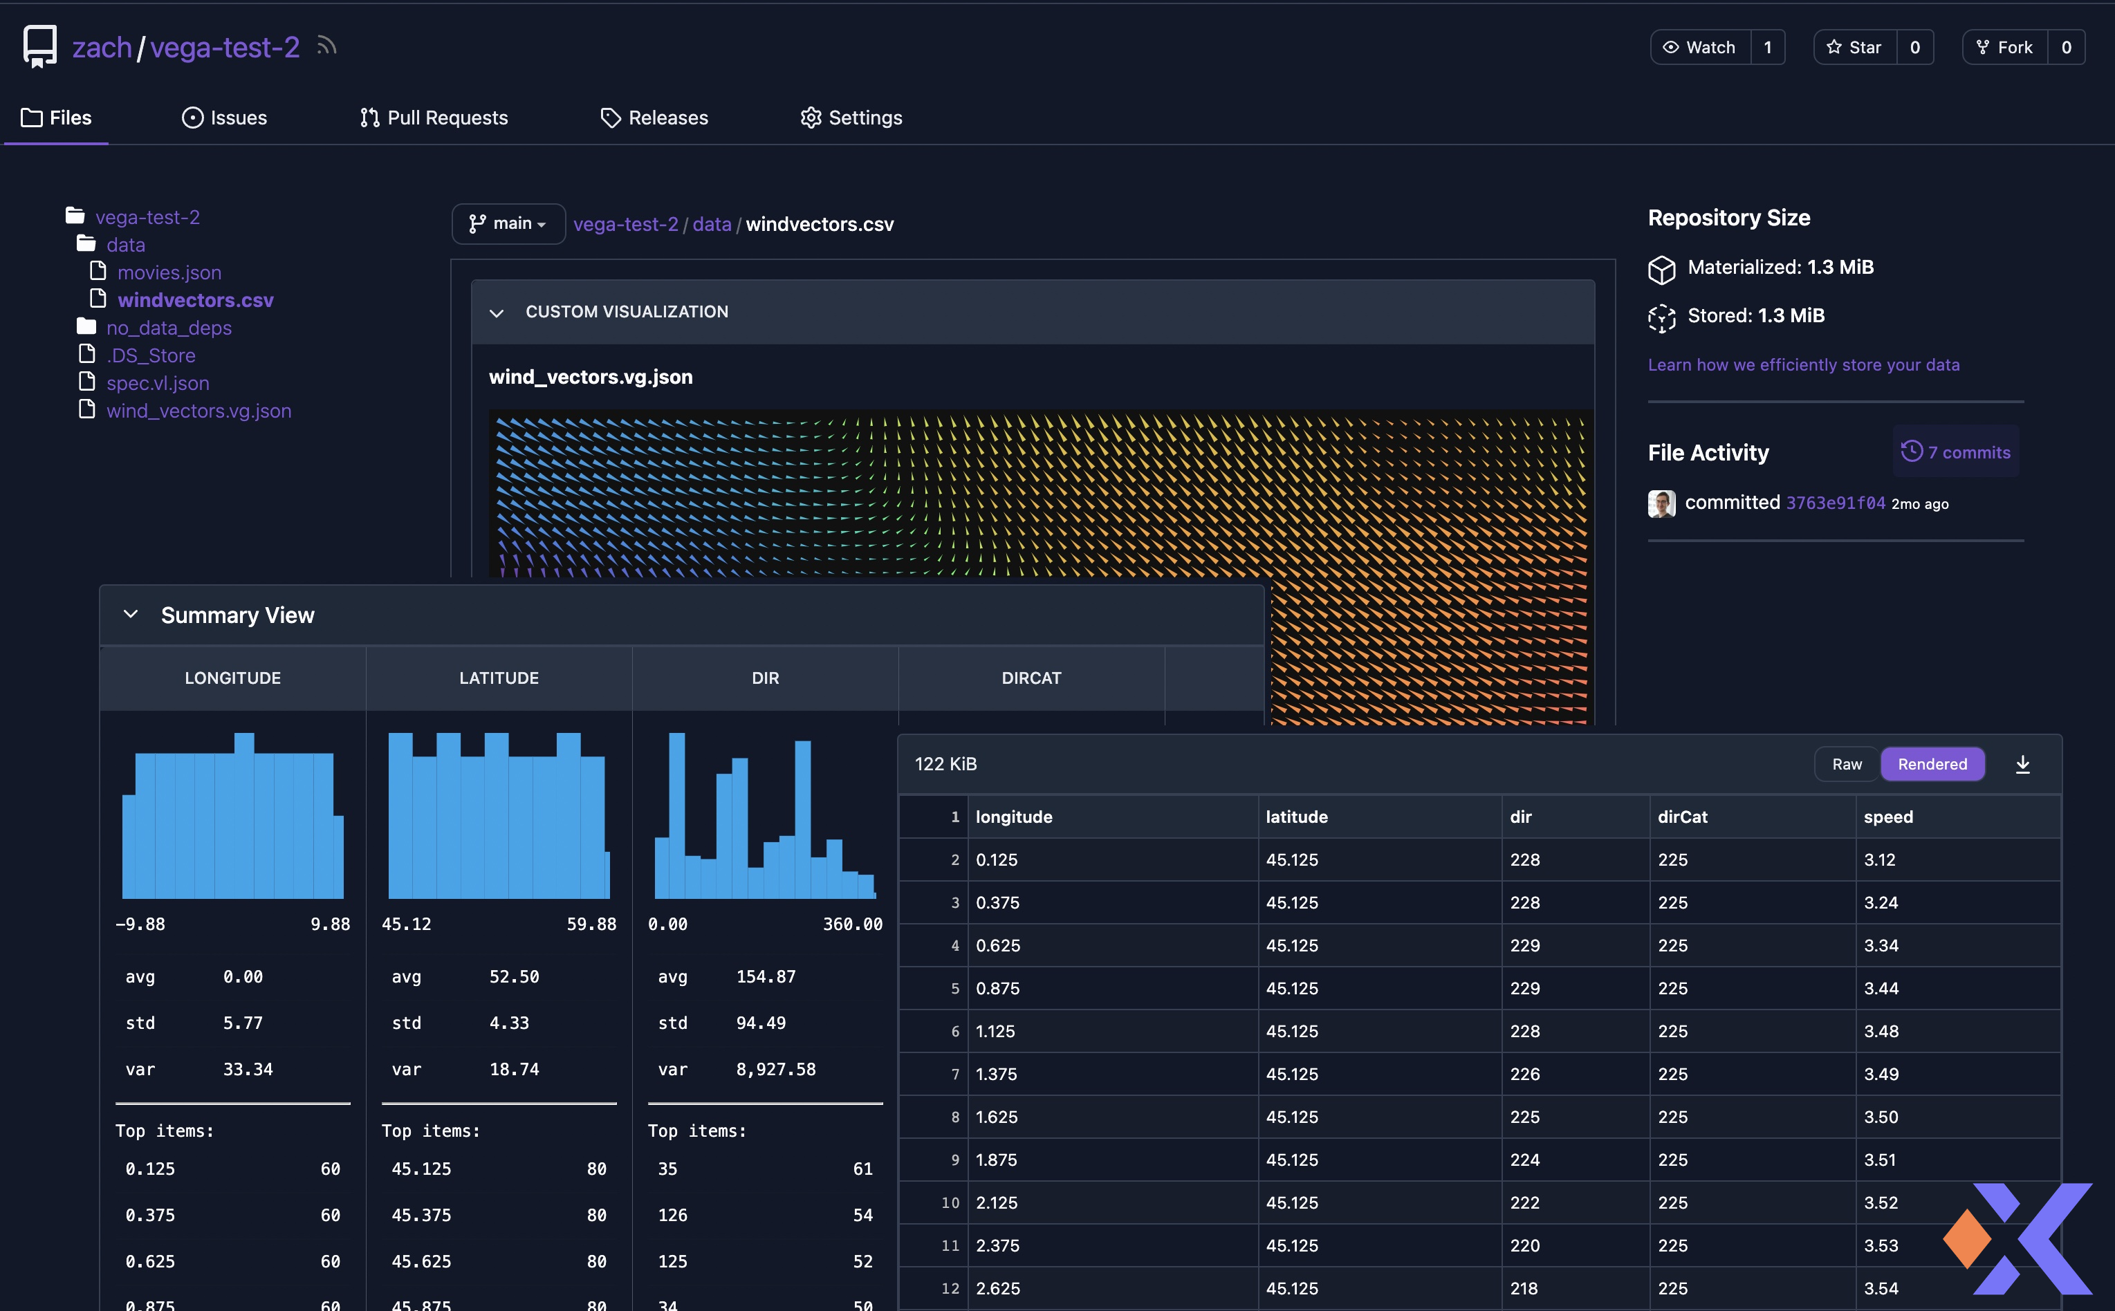Open the Pull Requests tab

[x=434, y=118]
